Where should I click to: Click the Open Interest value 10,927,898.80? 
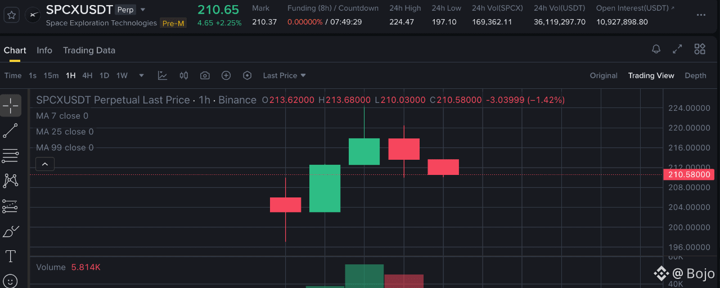click(x=622, y=22)
